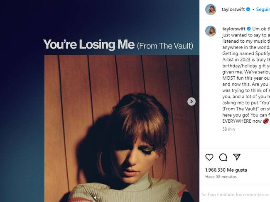Viewport: 270px width, 202px height.
Task: Follow the account with the Seguir link
Action: 263,9
